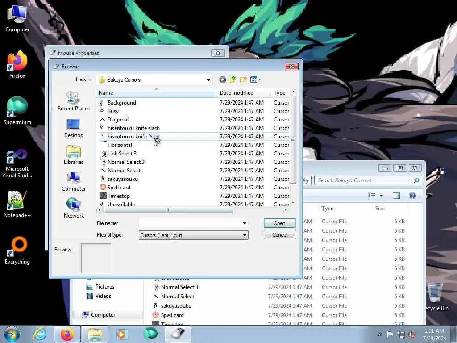Viewport: 457px width, 343px height.
Task: Select Recent Places in Browse sidebar
Action: pyautogui.click(x=74, y=101)
